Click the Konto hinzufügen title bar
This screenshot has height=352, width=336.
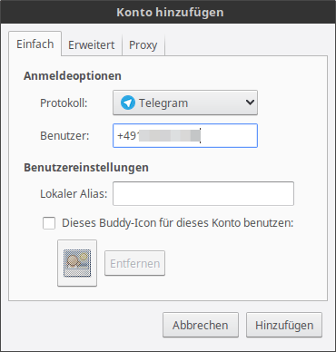(168, 12)
